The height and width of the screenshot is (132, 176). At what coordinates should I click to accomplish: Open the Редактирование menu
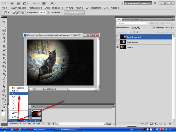coord(18,8)
